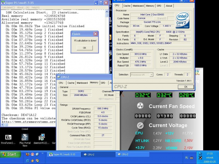Click the Cycle Time 15 clocks value

pos(103,128)
